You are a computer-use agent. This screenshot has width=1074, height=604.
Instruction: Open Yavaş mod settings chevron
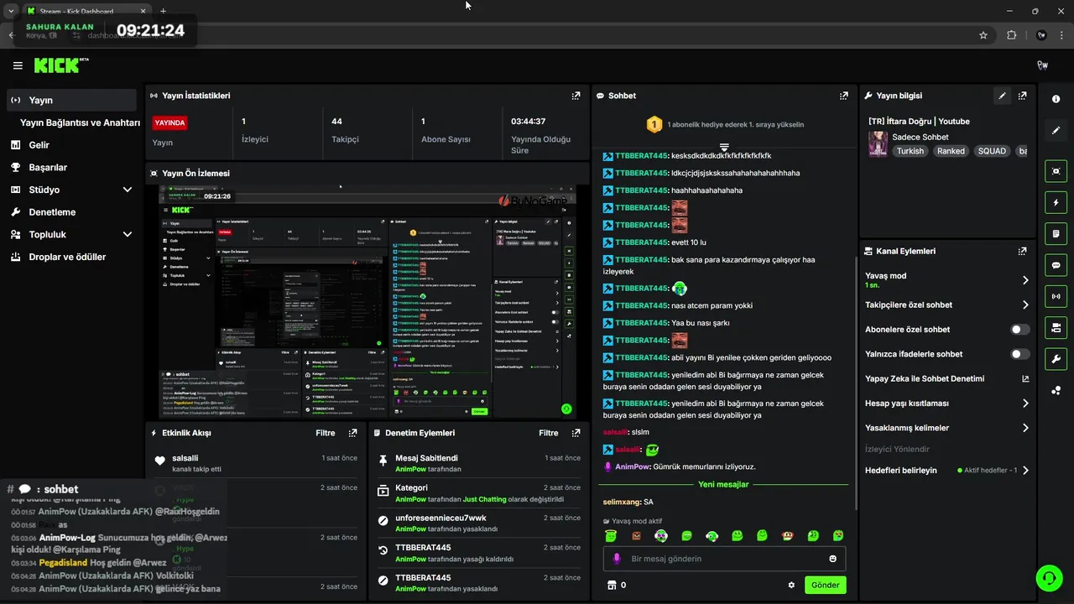click(x=1025, y=280)
